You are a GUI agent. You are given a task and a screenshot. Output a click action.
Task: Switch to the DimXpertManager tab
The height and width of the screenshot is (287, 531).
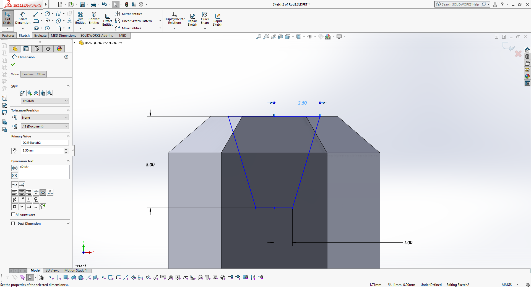[x=48, y=49]
